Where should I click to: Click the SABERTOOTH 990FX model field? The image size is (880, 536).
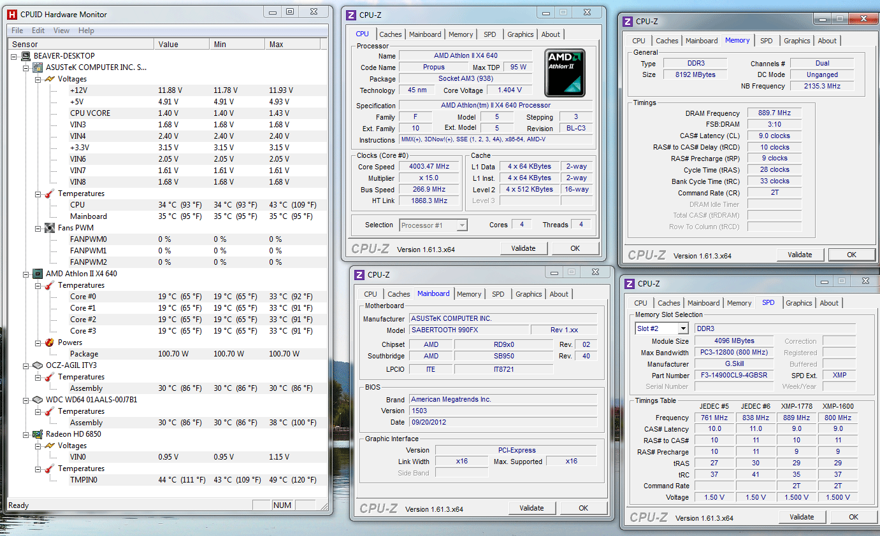469,330
